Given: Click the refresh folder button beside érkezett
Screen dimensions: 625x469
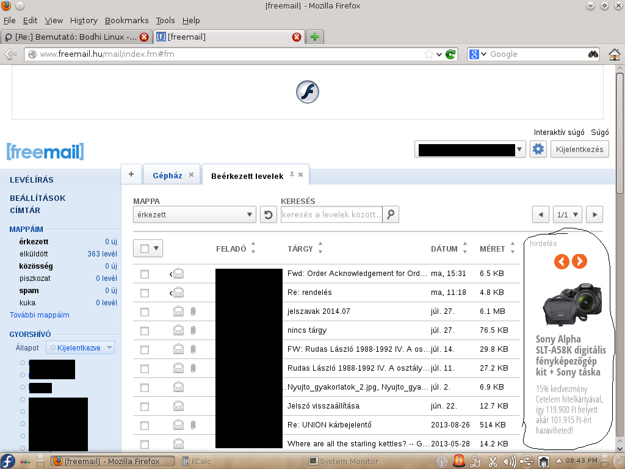Looking at the screenshot, I should click(269, 214).
